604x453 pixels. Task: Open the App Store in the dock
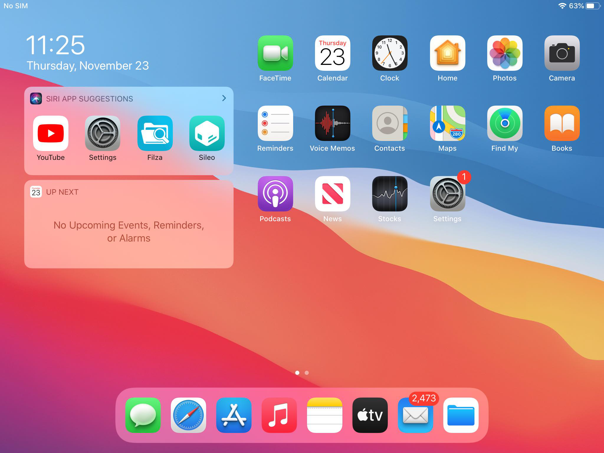coord(234,415)
